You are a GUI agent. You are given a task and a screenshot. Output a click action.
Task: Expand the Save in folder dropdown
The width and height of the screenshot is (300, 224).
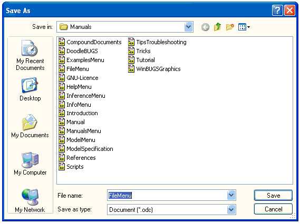(188, 27)
